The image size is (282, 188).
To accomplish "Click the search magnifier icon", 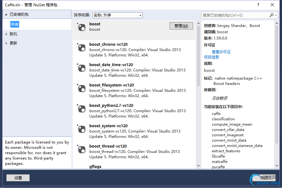I will (272, 15).
